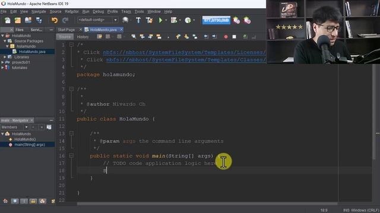Screen dimensions: 380x213
Task: Click the orange Undo arrow icon
Action: pyautogui.click(x=55, y=20)
